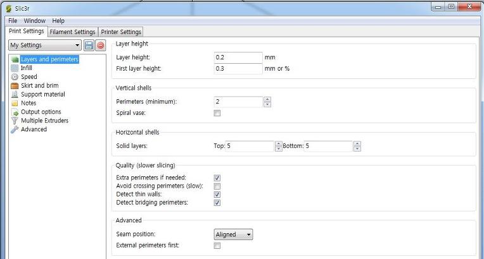Screen dimensions: 484x259
Task: Increase Perimeters minimum with up arrow
Action: tap(267, 99)
